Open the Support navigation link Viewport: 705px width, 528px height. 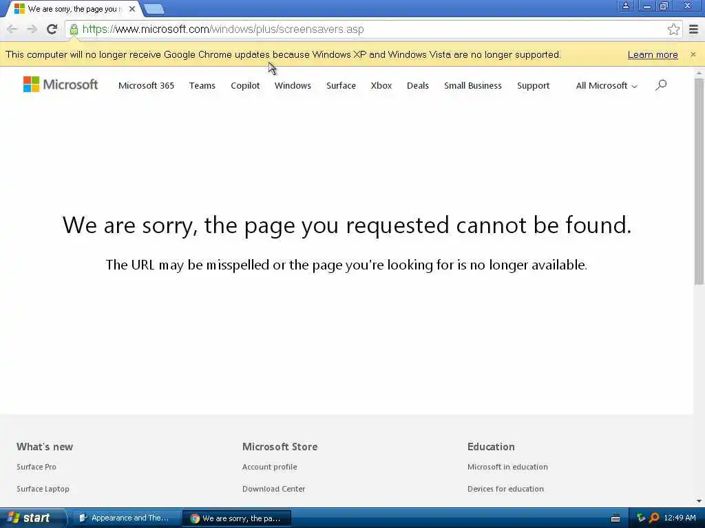tap(533, 85)
